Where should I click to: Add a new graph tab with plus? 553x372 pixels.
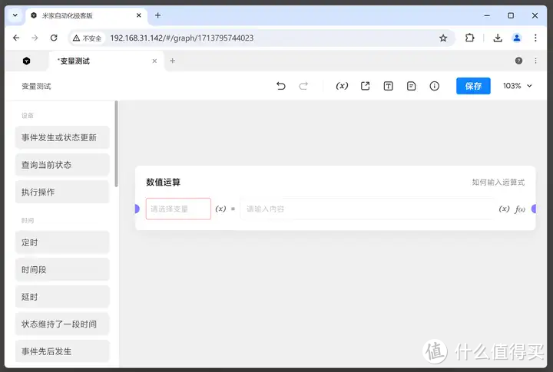click(x=172, y=61)
